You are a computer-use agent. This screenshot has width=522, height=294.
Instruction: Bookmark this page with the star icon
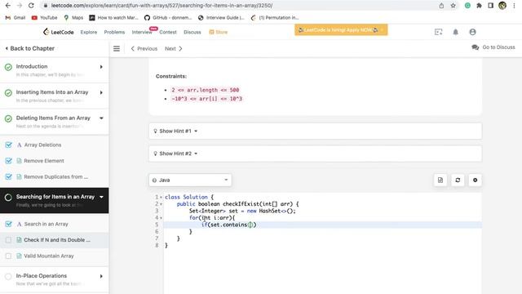click(x=453, y=6)
